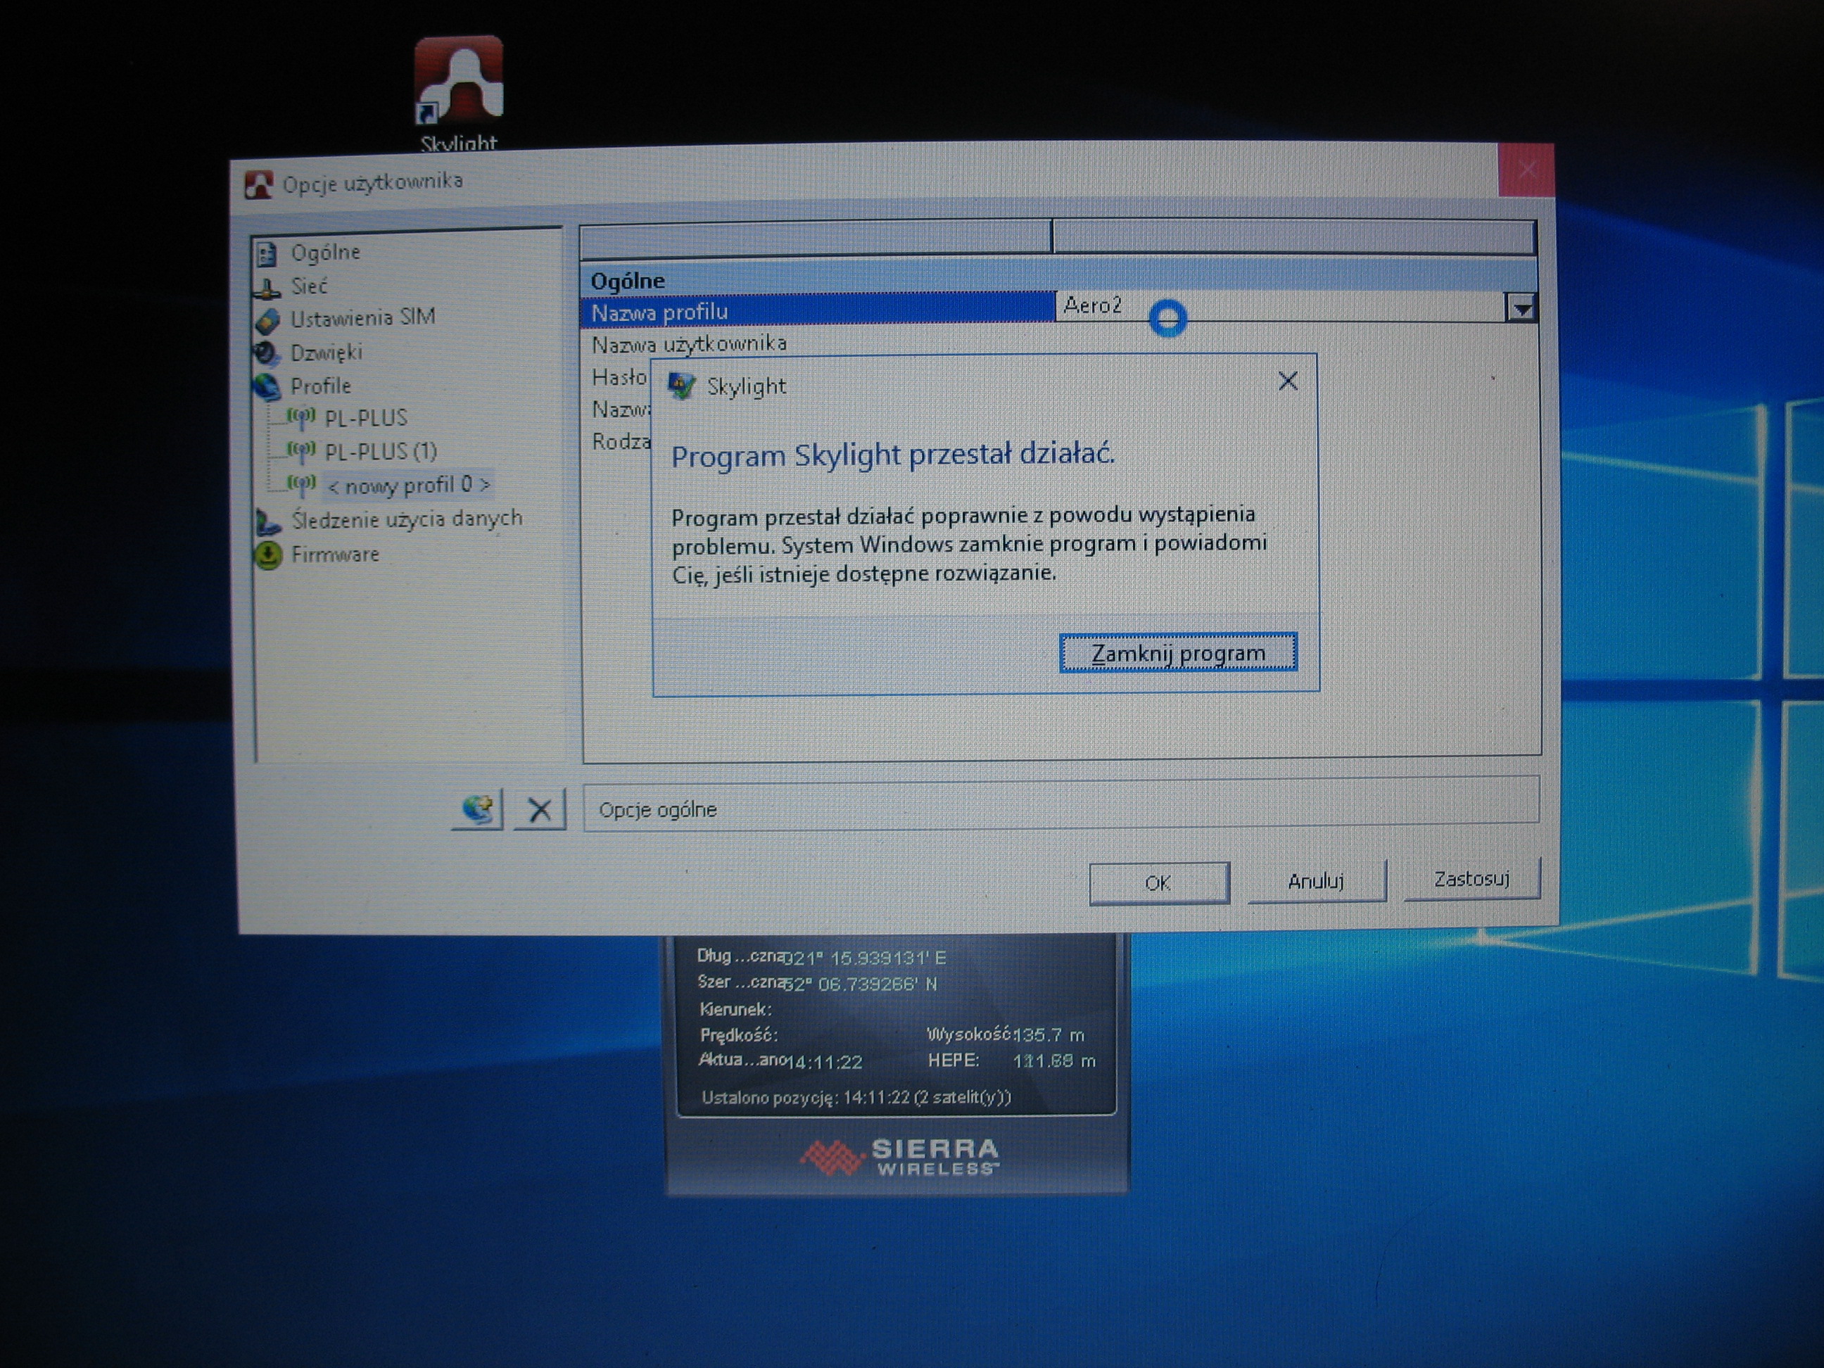Select the Dźwięki category
The image size is (1824, 1368).
click(326, 352)
